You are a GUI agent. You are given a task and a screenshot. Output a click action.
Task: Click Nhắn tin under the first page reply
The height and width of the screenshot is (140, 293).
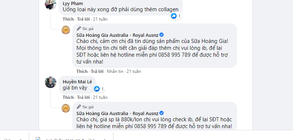[x=115, y=71]
